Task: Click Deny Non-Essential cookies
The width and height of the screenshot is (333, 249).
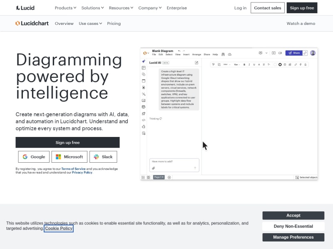Action: pos(293,226)
